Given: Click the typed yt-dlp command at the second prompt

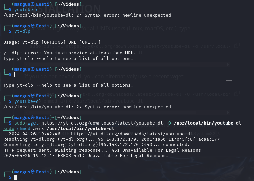Looking at the screenshot, I should (x=22, y=31).
